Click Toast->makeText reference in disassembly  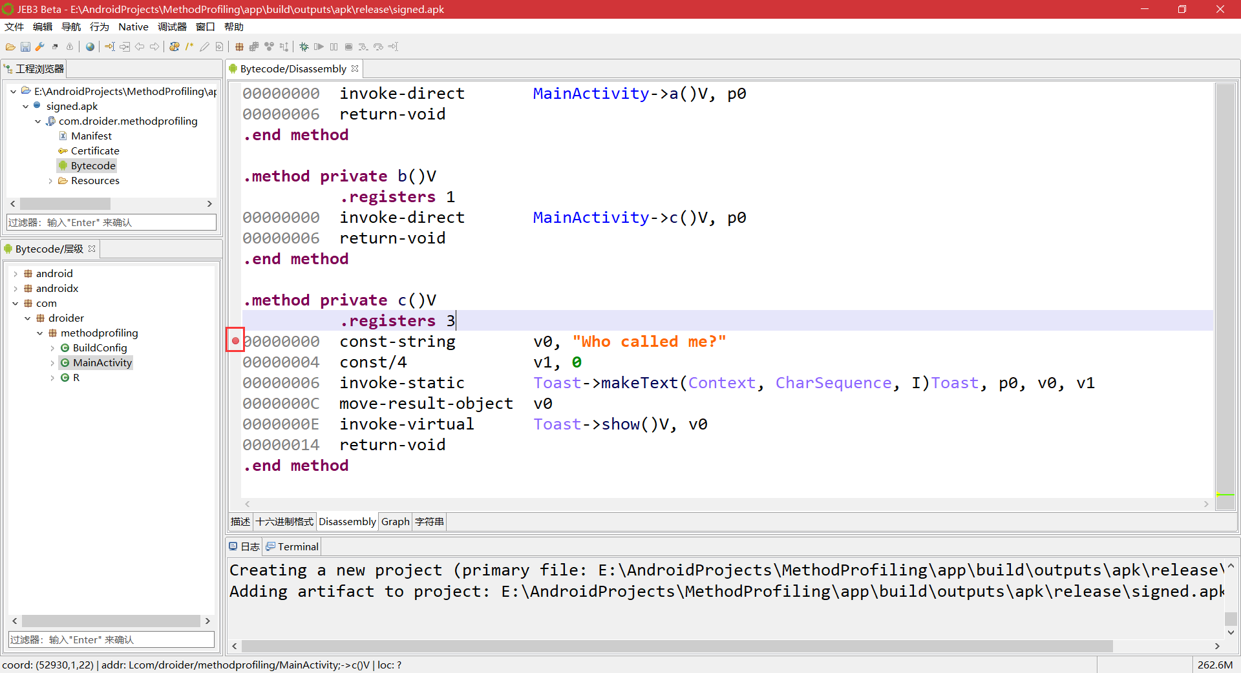click(605, 383)
